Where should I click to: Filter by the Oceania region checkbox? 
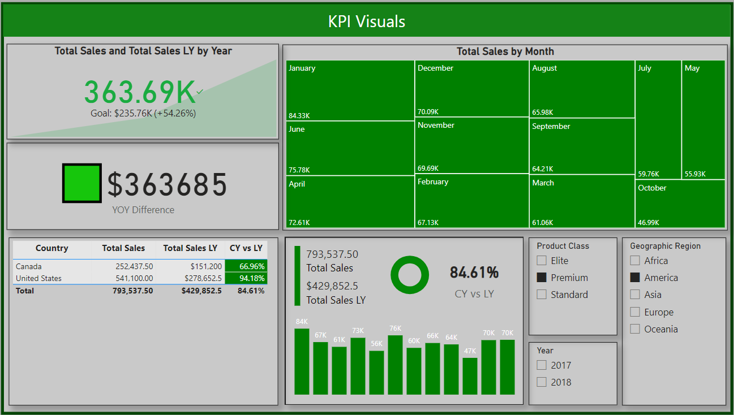(x=635, y=329)
